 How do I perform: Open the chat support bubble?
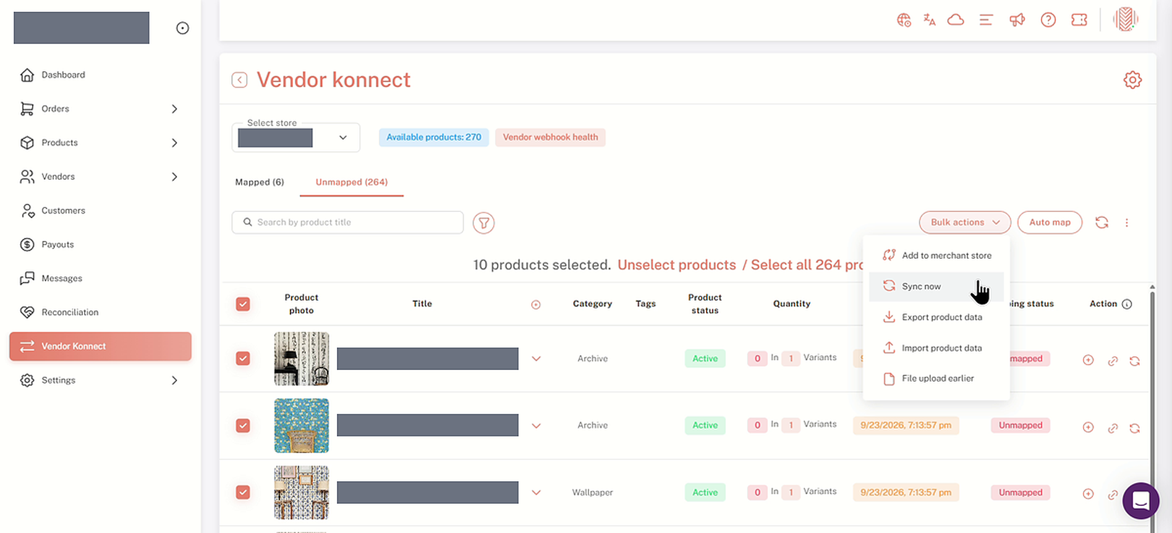click(x=1141, y=501)
